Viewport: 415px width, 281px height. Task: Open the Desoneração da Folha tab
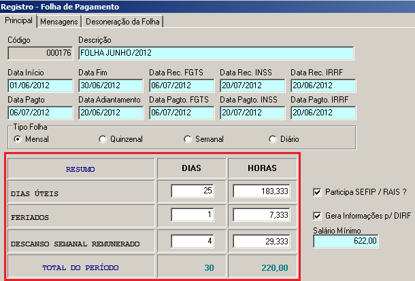[122, 22]
